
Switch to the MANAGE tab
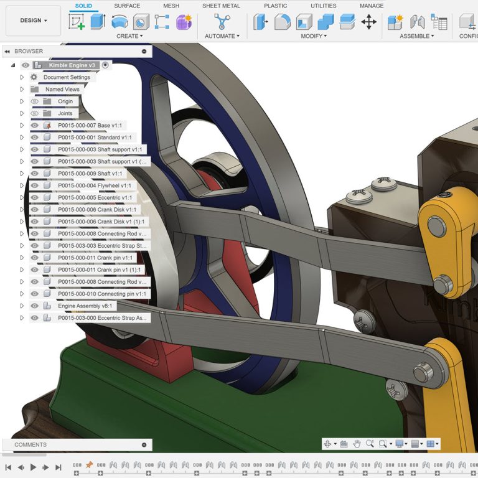pyautogui.click(x=372, y=6)
